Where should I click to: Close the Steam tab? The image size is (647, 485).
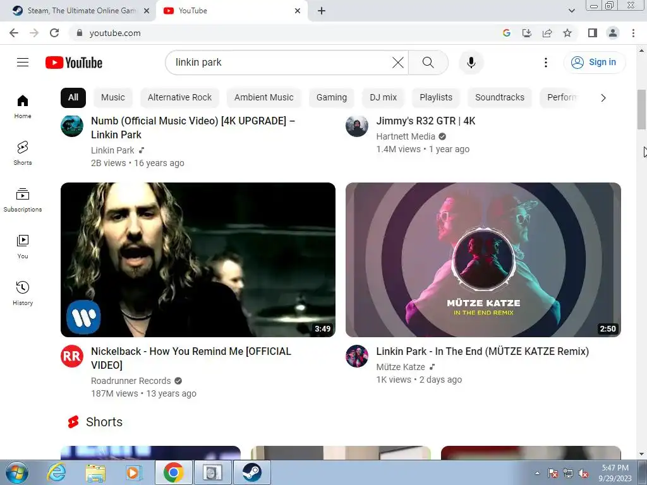click(147, 11)
